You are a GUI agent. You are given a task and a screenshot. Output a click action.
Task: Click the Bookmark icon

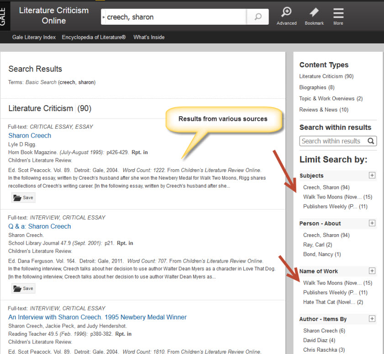[x=314, y=16]
